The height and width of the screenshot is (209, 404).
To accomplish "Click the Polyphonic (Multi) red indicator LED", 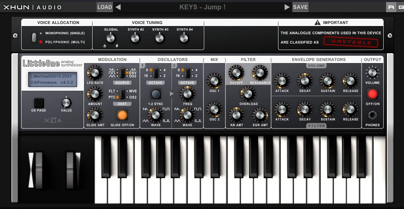I will [x=41, y=42].
